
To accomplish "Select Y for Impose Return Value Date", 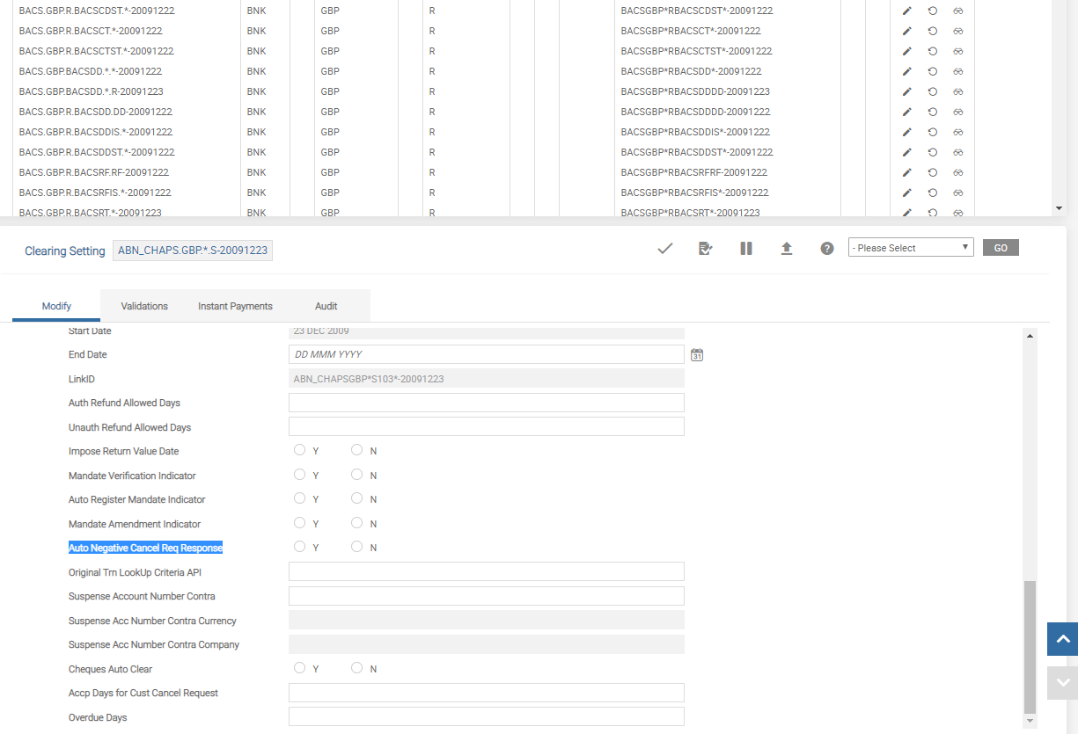I will [x=300, y=450].
